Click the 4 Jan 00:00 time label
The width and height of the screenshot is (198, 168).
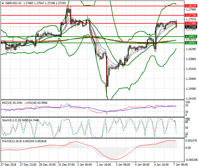(142, 165)
